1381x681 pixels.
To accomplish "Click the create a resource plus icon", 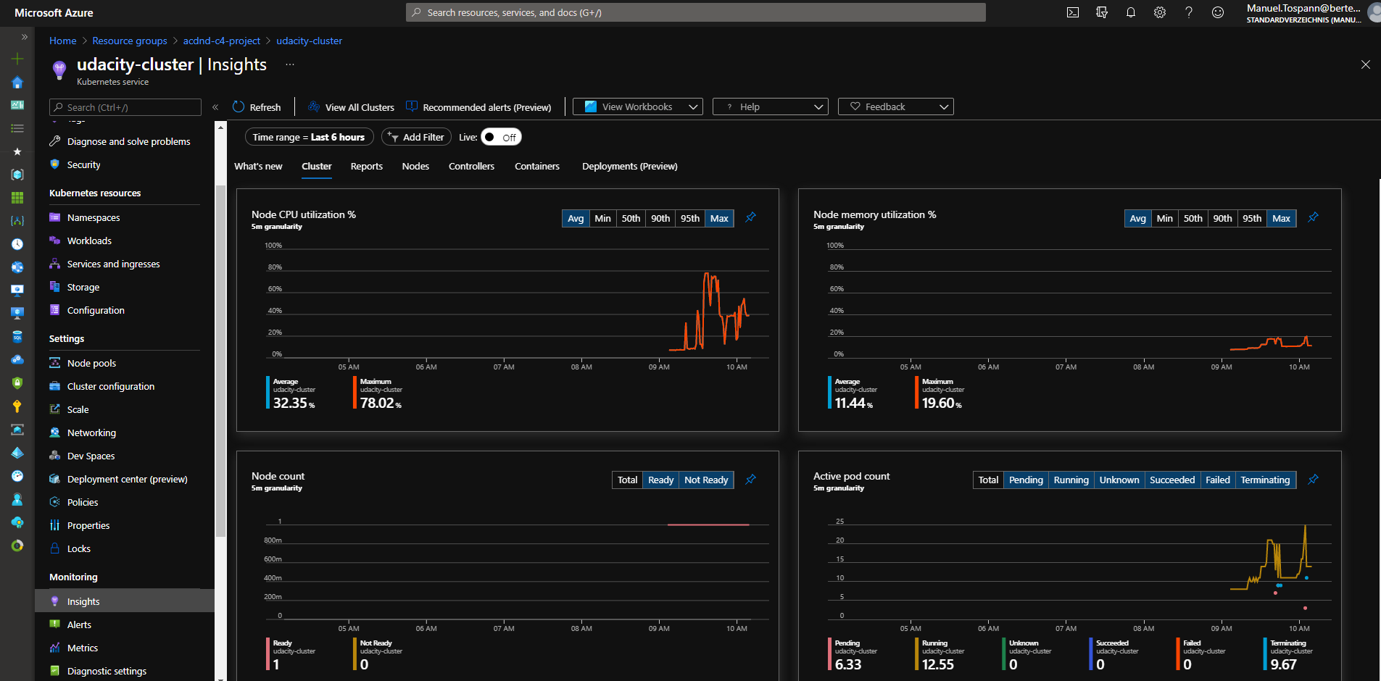I will tap(17, 59).
